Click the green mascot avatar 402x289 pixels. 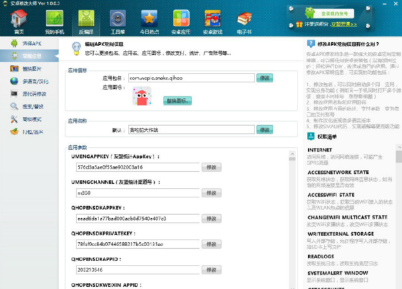point(310,13)
